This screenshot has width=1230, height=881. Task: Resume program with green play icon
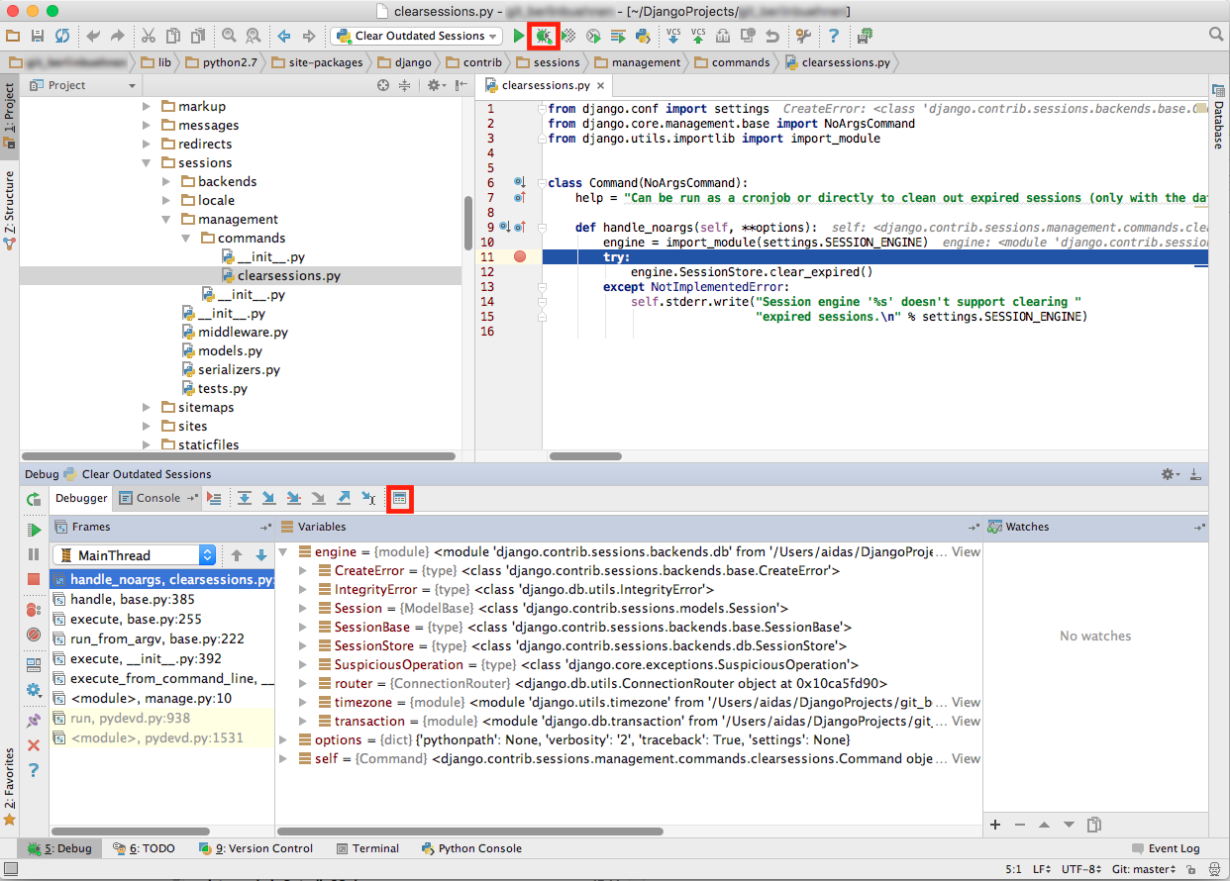tap(34, 531)
